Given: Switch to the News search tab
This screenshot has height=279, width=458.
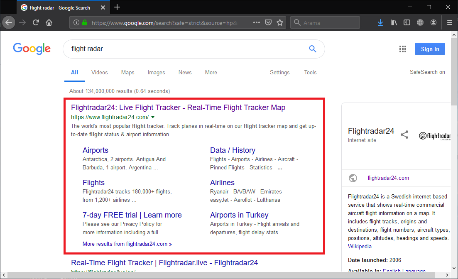Looking at the screenshot, I should [x=185, y=72].
